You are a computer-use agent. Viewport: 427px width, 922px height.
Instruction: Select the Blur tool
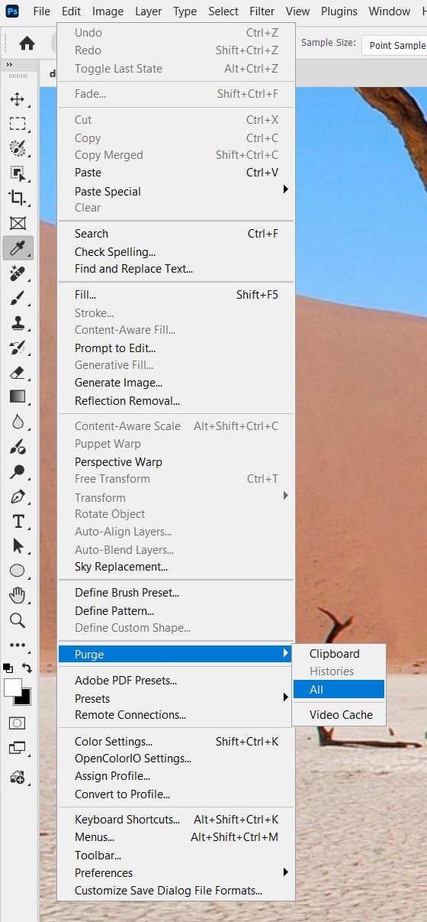[x=18, y=422]
